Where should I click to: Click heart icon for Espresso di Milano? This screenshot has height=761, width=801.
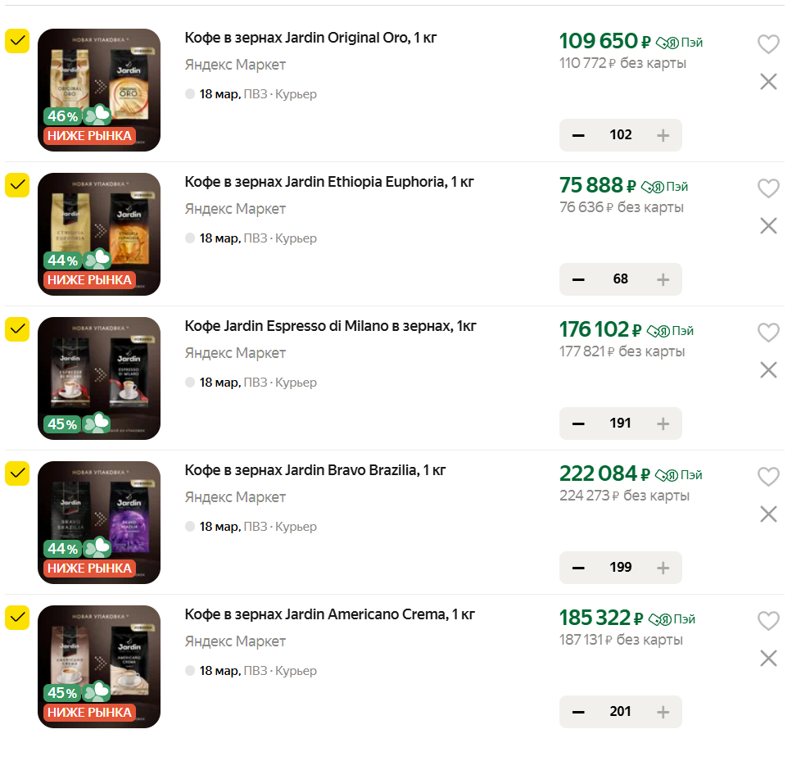click(x=767, y=333)
